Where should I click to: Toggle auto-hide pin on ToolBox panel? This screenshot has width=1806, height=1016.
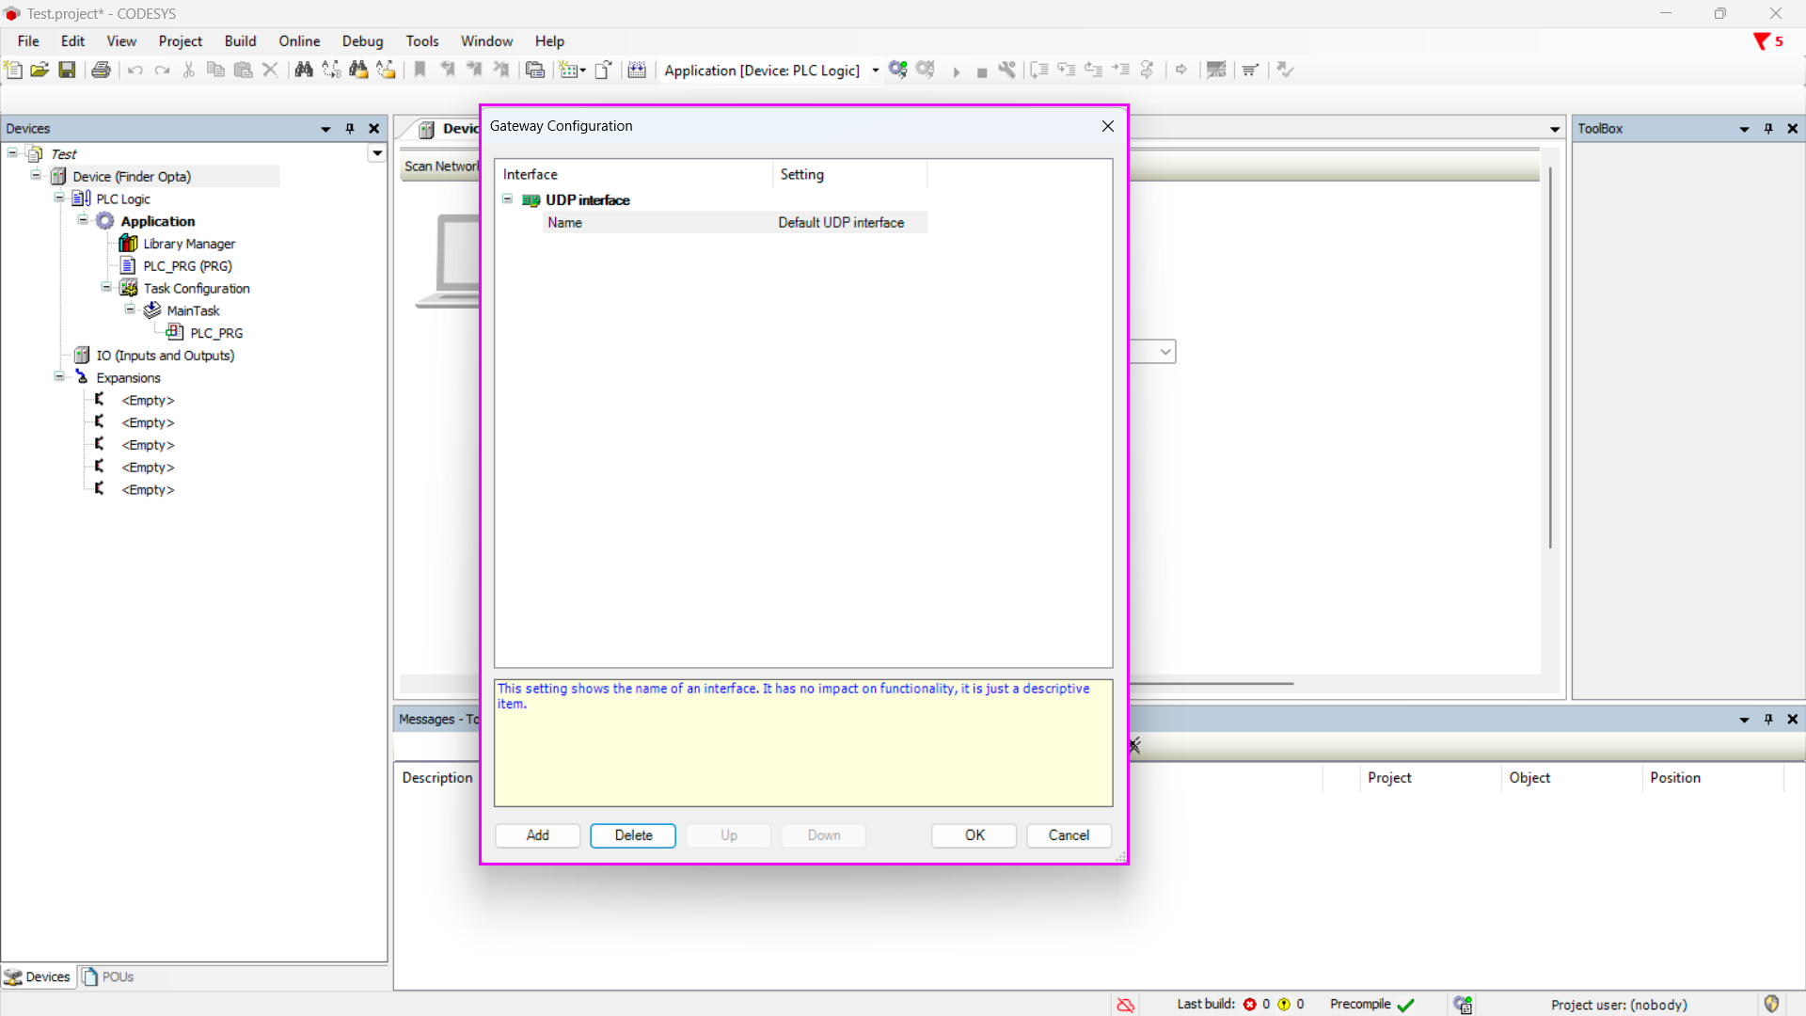pyautogui.click(x=1768, y=129)
